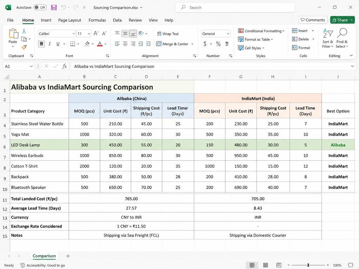This screenshot has width=359, height=269.
Task: Toggle Wrap Text
Action: (168, 34)
